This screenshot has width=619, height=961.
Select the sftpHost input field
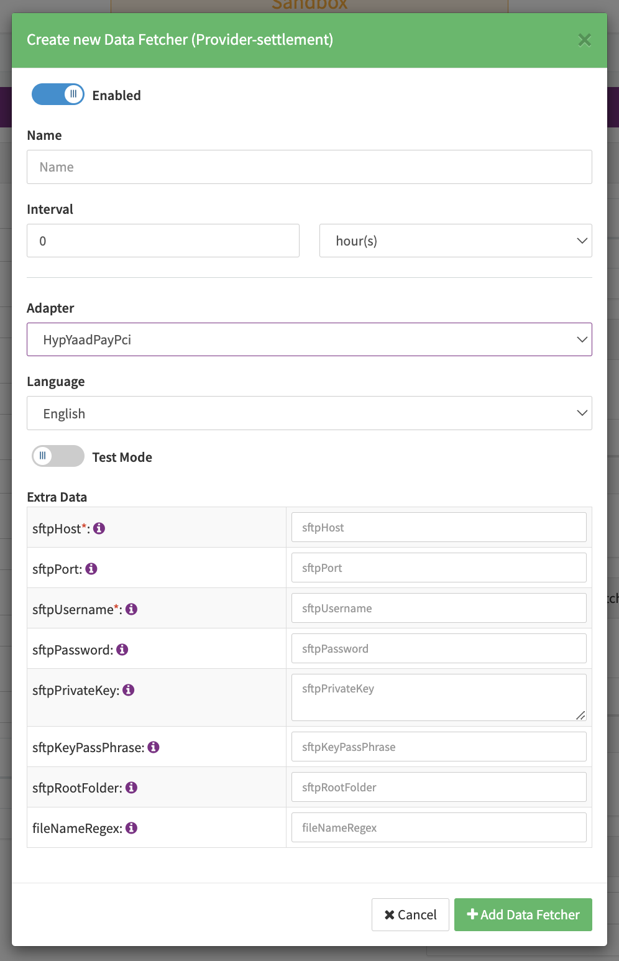point(438,527)
